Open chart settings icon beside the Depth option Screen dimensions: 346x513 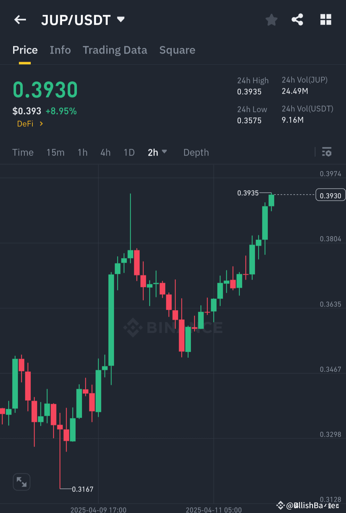326,152
